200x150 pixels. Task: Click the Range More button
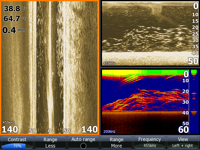(x=116, y=142)
